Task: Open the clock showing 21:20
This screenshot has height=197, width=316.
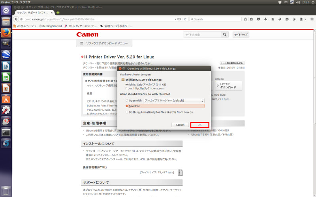Action: click(x=305, y=2)
